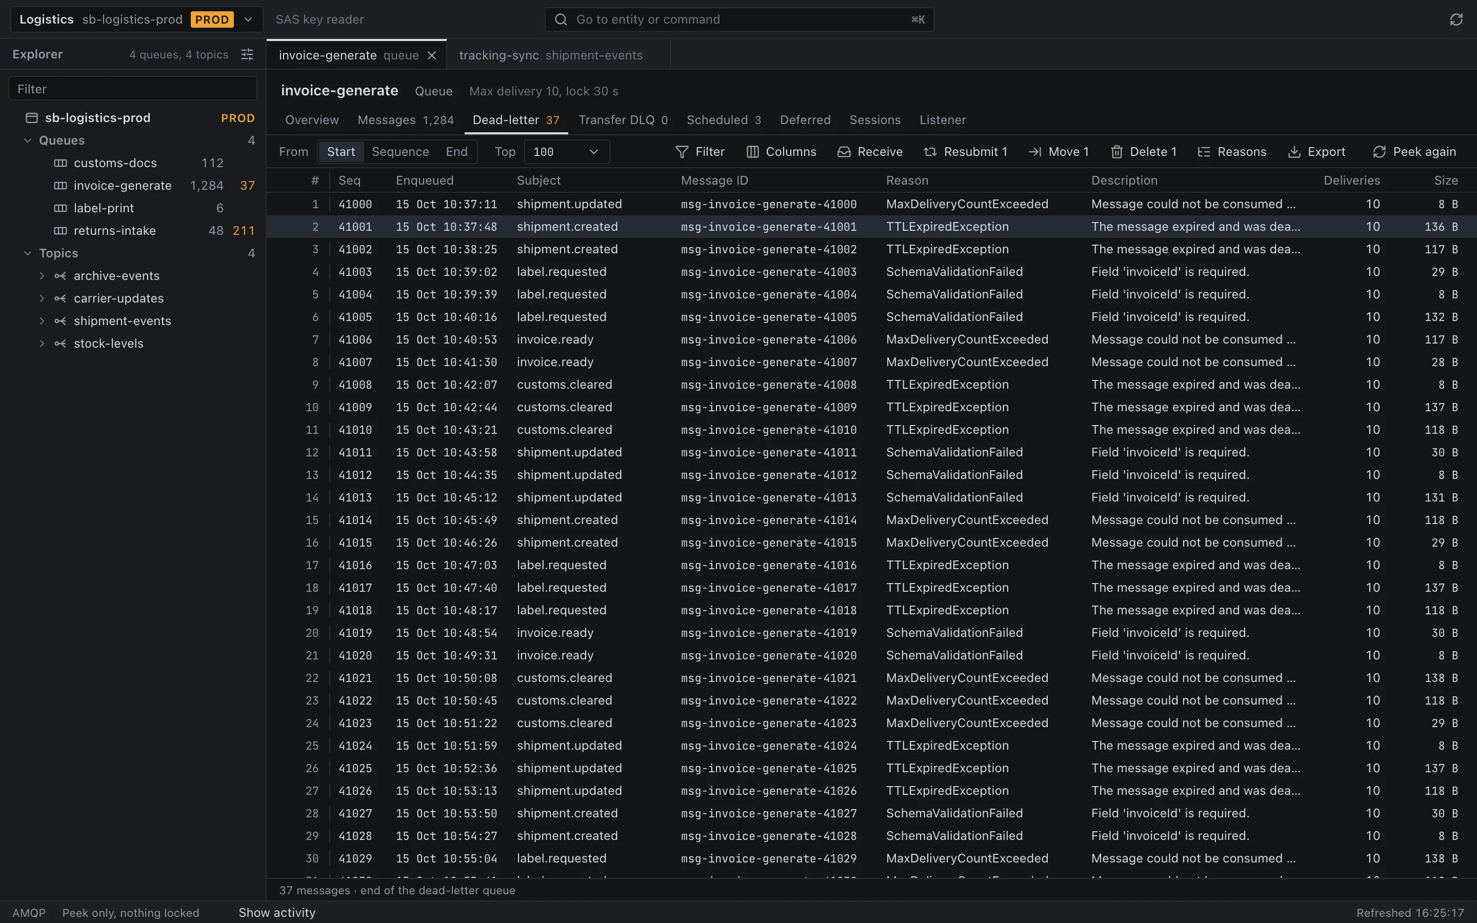Viewport: 1477px width, 923px height.
Task: Switch to the Overview tab
Action: tap(312, 121)
